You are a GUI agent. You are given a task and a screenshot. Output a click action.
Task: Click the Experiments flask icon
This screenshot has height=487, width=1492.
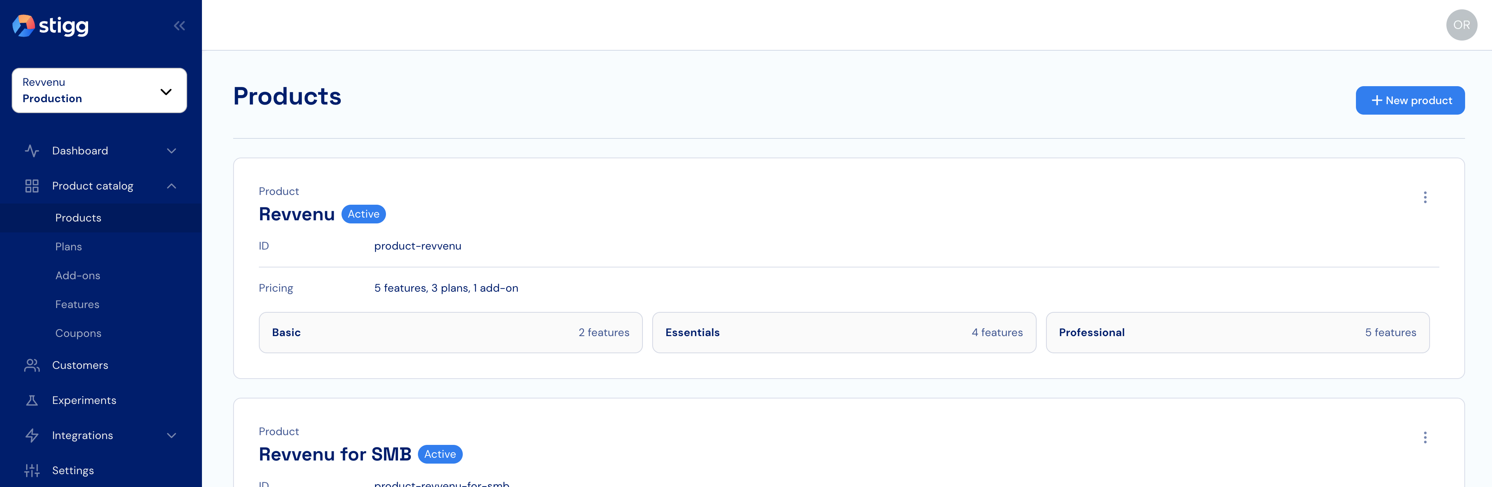32,401
